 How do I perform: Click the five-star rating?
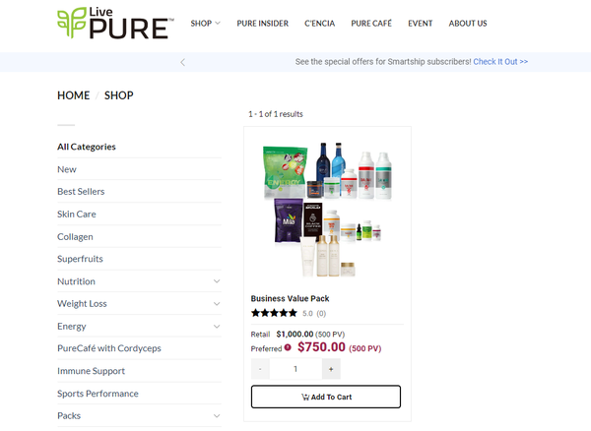pyautogui.click(x=273, y=313)
